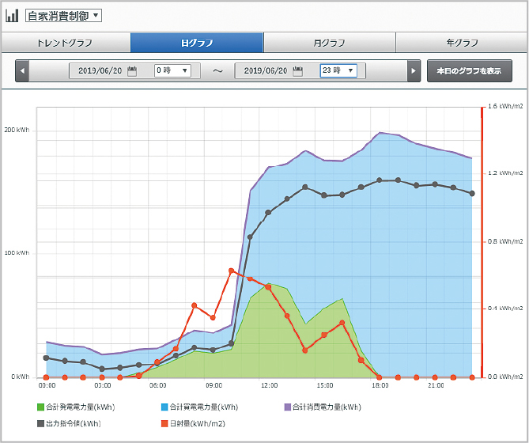Click the 日射量(kWh/m2) legend label

click(198, 423)
